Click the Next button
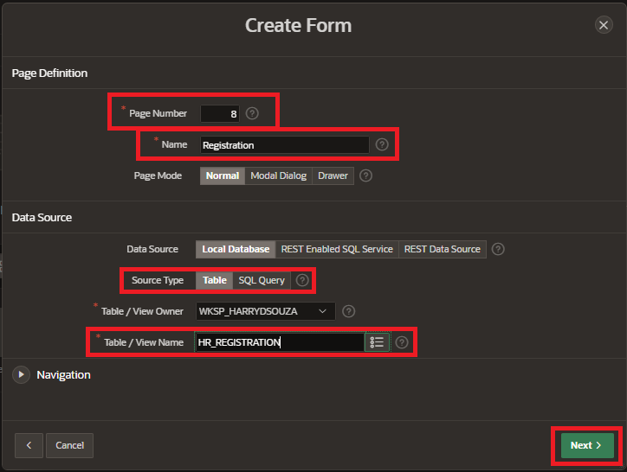Viewport: 627px width, 472px height. tap(585, 445)
